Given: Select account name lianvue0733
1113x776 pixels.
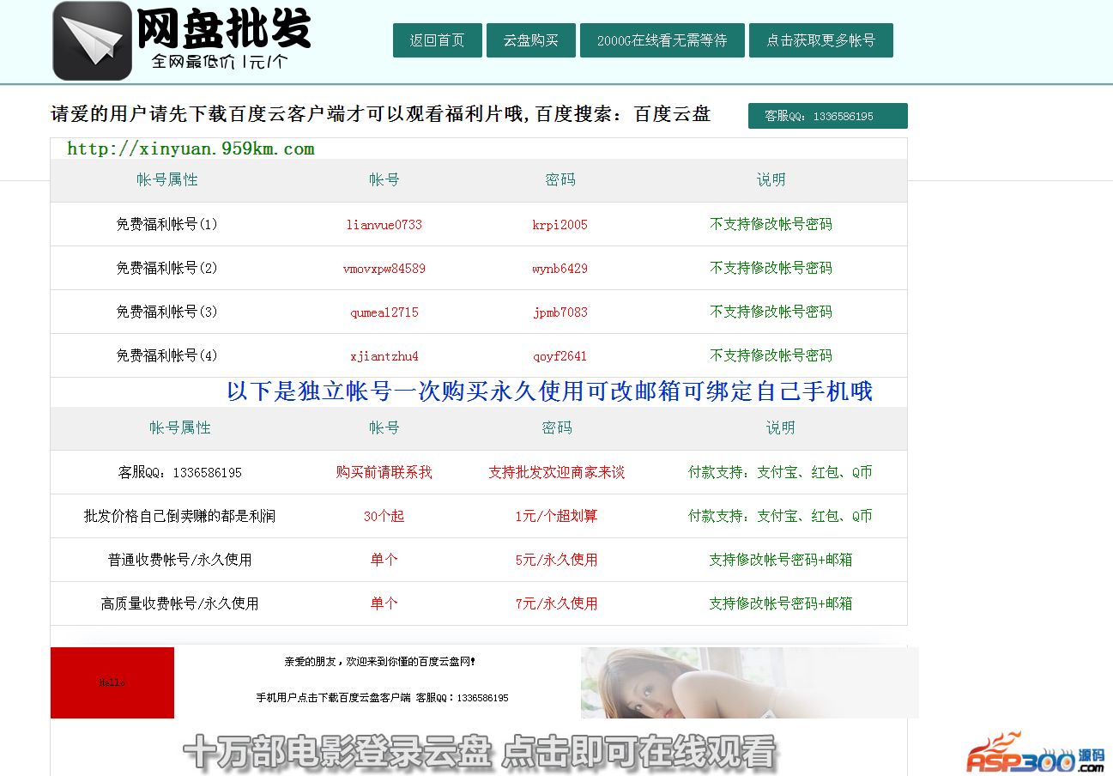Looking at the screenshot, I should tap(384, 225).
